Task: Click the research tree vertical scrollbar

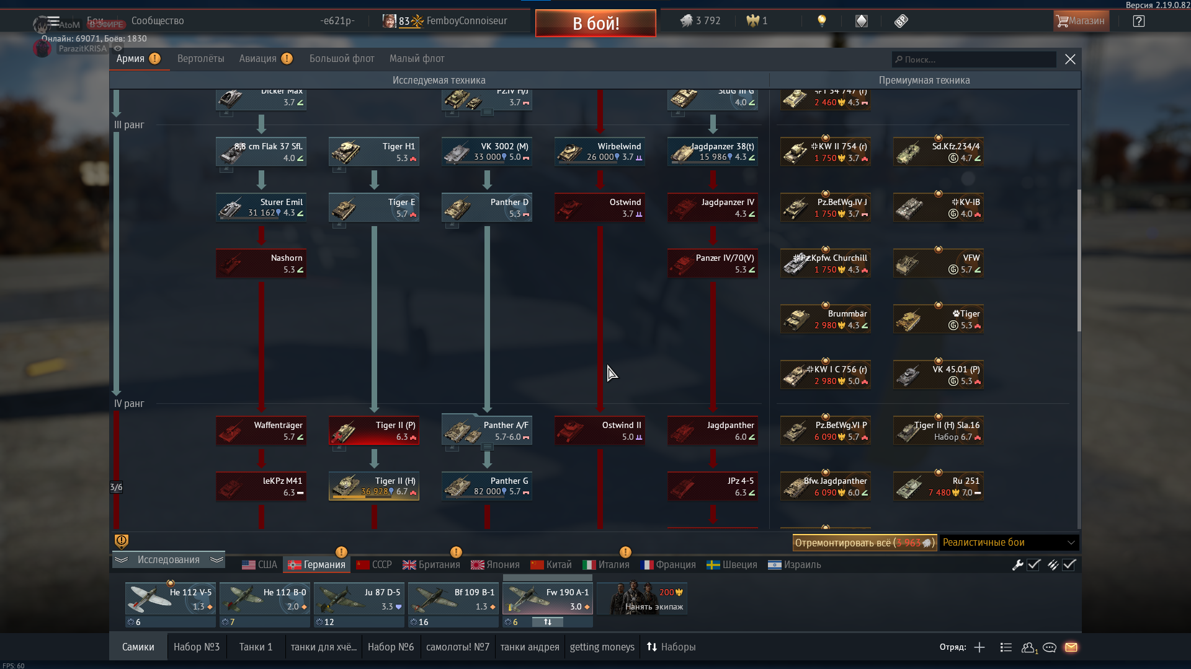Action: pos(1079,260)
